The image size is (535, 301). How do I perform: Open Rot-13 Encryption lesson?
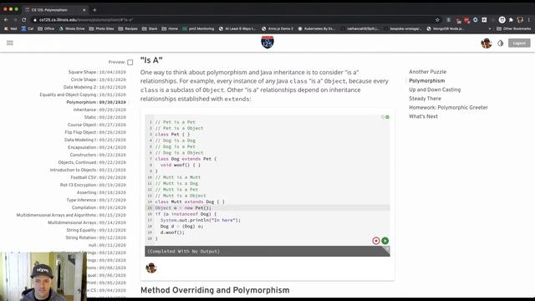[93, 185]
